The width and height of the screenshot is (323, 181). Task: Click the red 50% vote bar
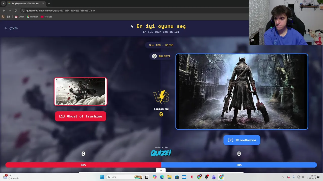point(83,165)
